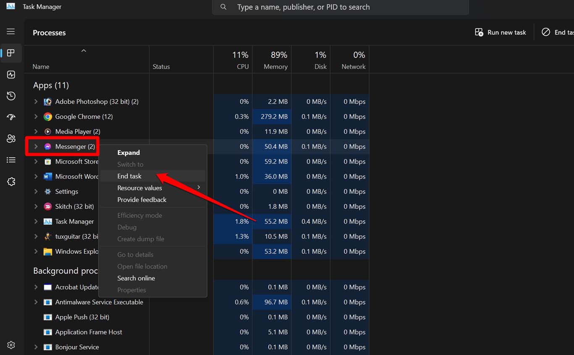Viewport: 574px width, 355px height.
Task: Select the Processes sidebar icon
Action: (11, 53)
